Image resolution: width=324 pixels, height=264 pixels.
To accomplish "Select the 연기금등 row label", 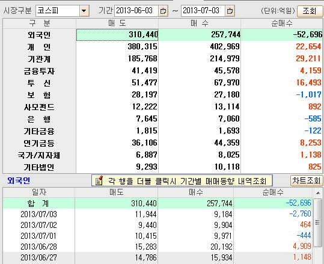I will pos(39,143).
